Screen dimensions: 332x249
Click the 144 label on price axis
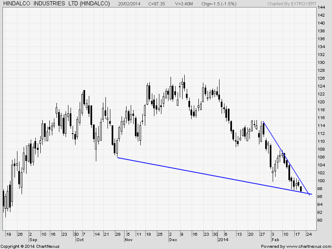coord(321,8)
